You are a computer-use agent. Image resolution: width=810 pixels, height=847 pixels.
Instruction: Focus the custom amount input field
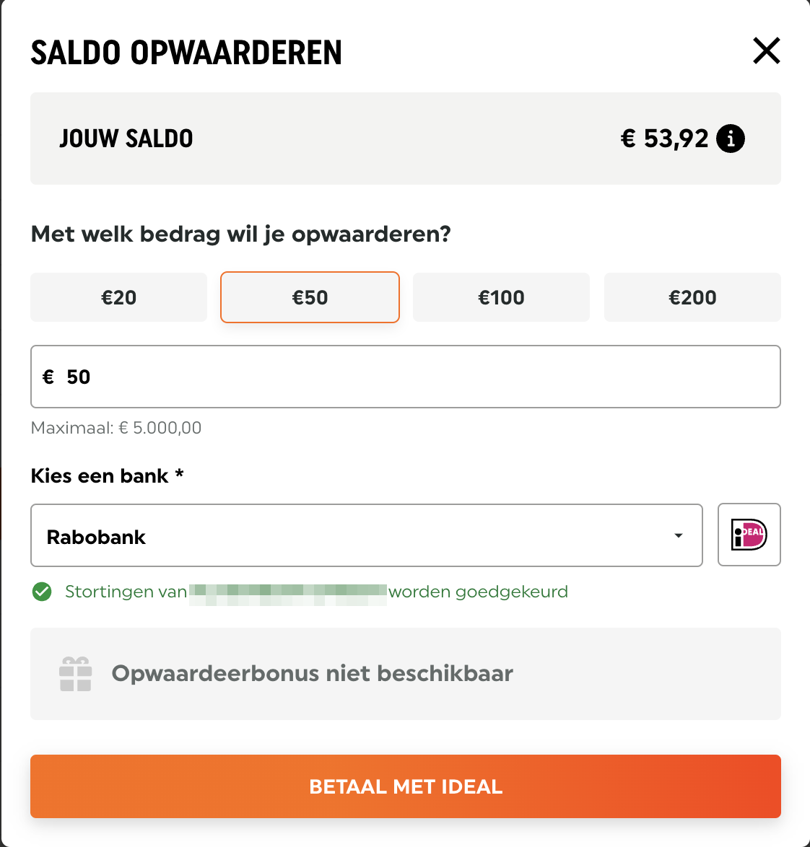(419, 377)
